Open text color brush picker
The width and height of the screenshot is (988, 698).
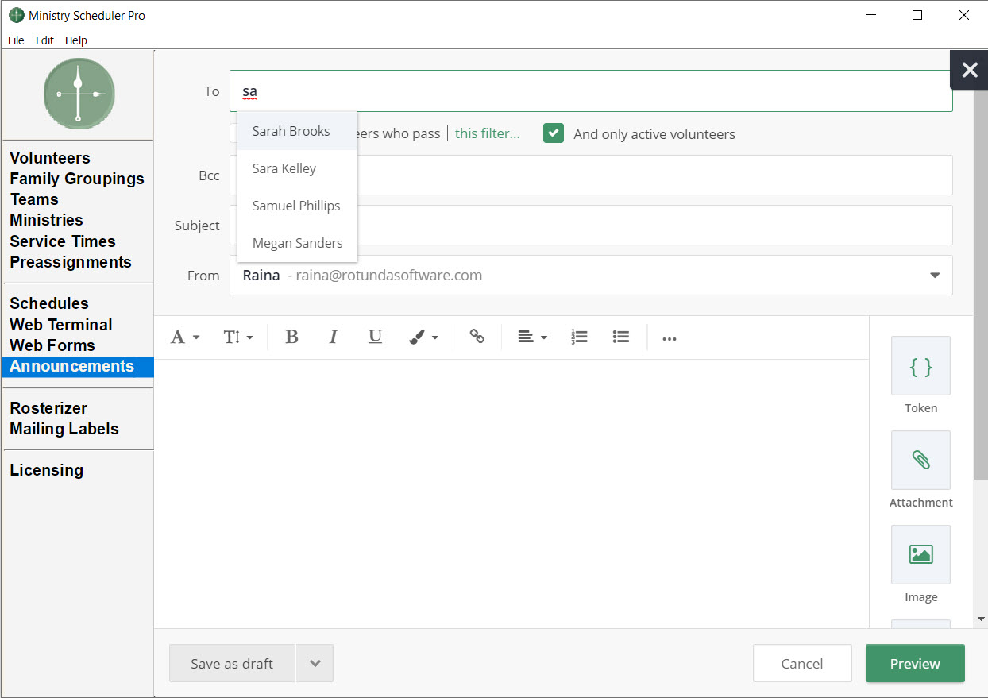(x=423, y=337)
